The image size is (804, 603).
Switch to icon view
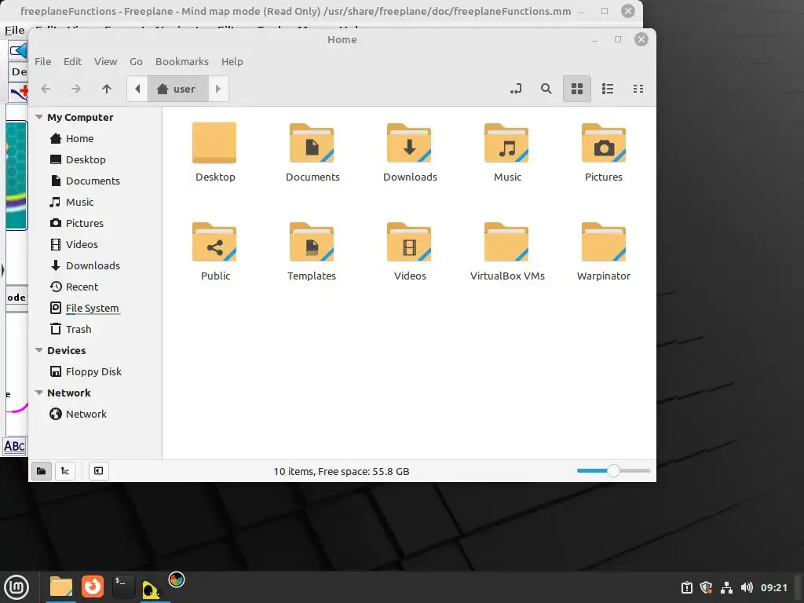tap(577, 89)
